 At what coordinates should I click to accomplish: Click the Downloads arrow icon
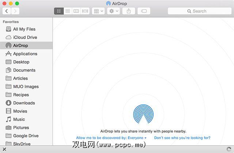coord(8,103)
